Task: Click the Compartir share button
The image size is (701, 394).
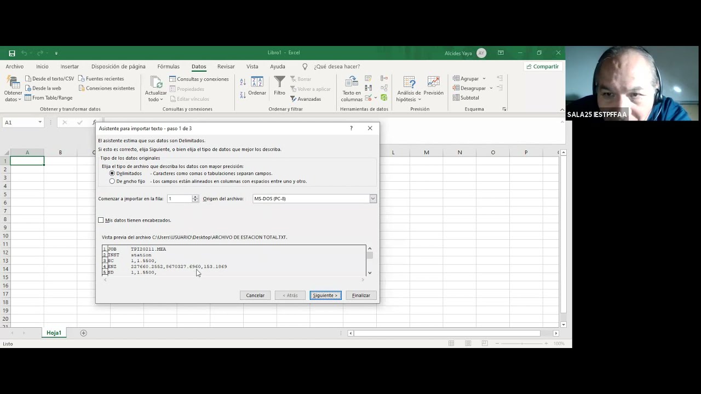Action: [543, 67]
